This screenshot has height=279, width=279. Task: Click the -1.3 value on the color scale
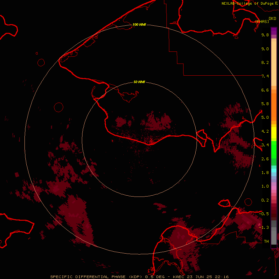[264, 228]
